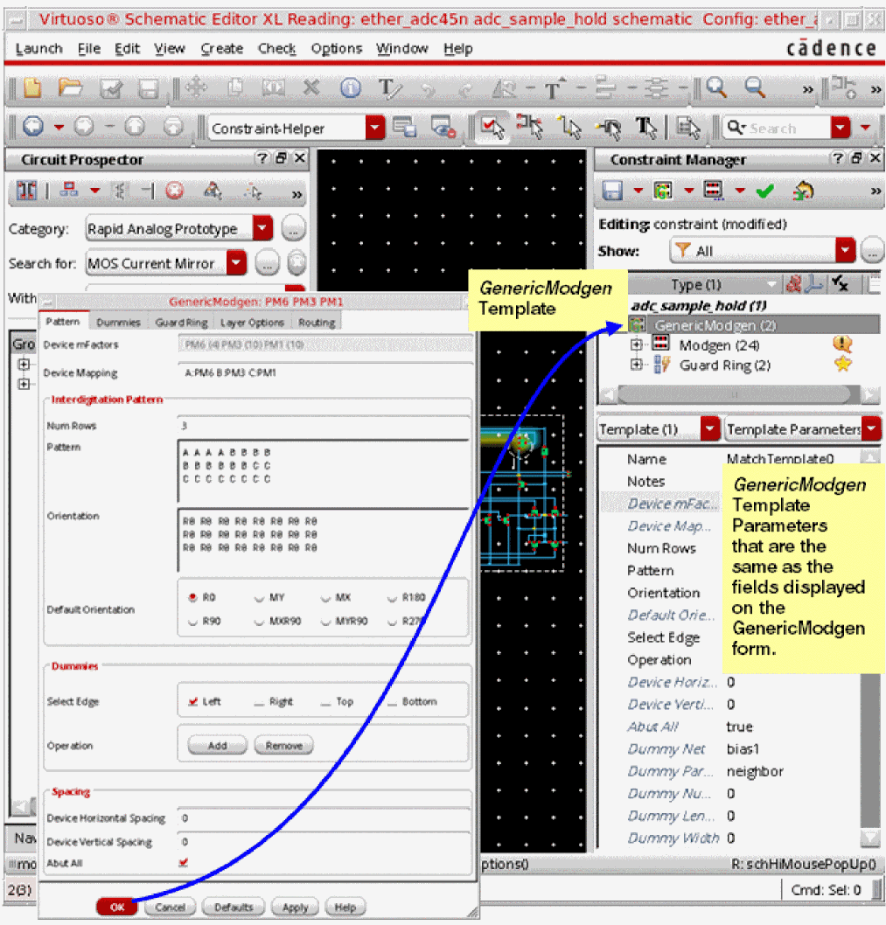This screenshot has height=925, width=886.
Task: Expand the Guard Ring (2) tree node
Action: 637,365
